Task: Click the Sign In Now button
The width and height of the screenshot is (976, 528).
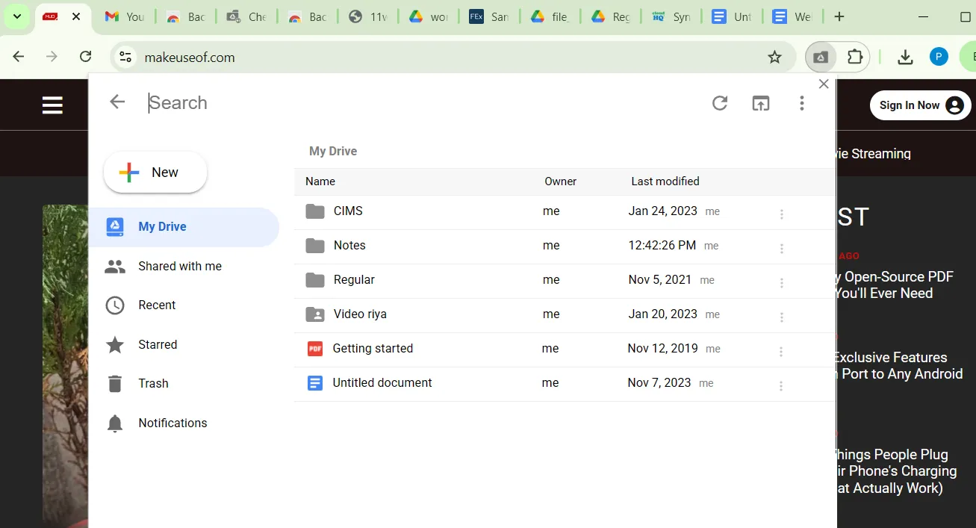Action: point(920,105)
